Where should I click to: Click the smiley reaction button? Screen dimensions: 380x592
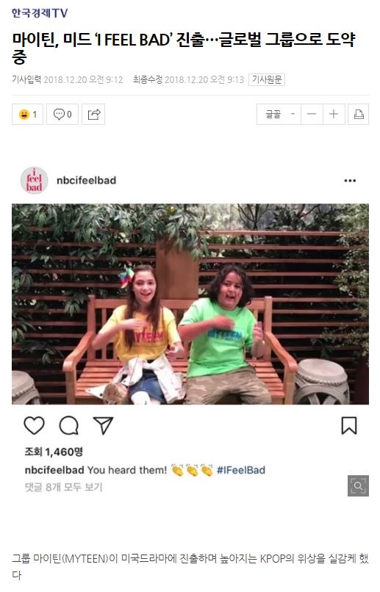coord(28,114)
